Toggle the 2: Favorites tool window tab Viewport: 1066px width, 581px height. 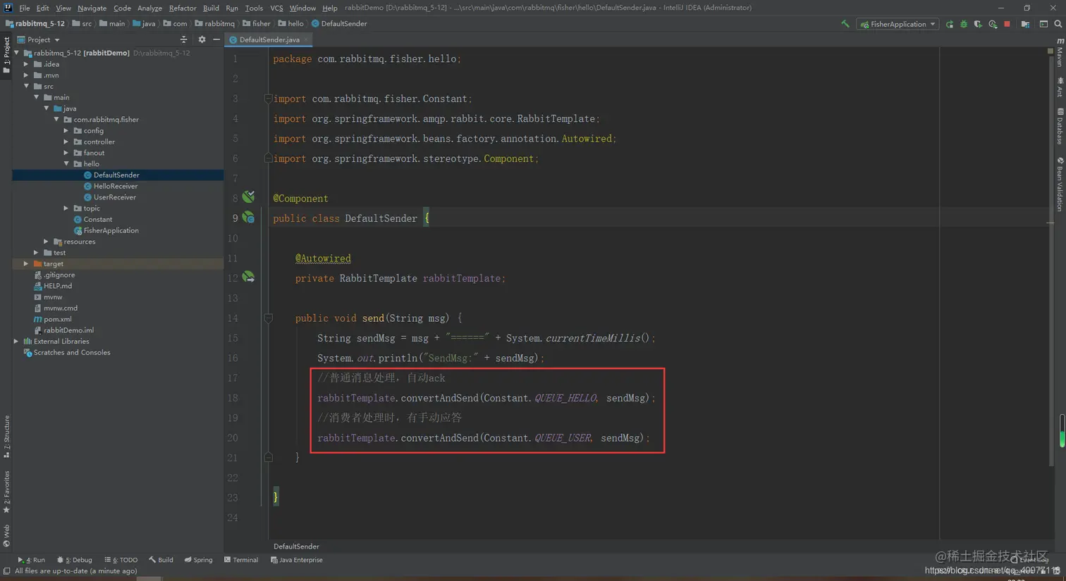tap(6, 492)
